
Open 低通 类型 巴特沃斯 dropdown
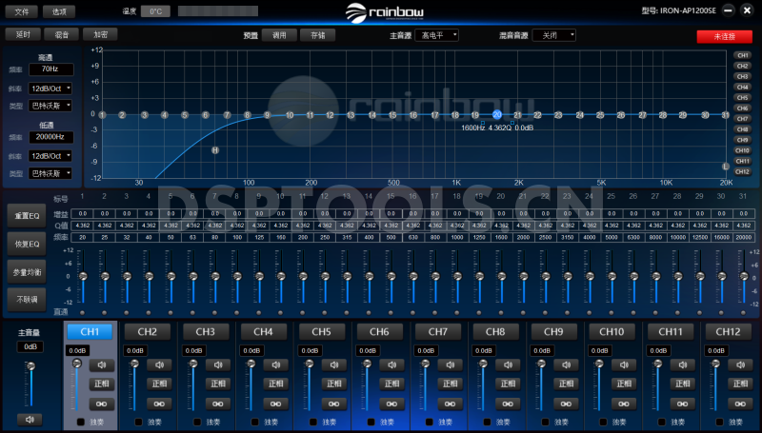[x=50, y=173]
